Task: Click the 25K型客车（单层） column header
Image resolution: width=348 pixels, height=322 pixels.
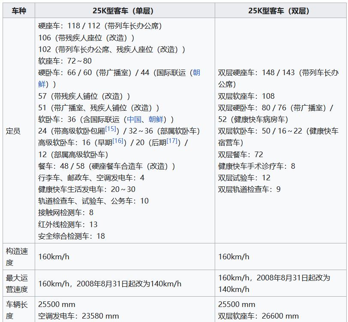Action: 125,11
